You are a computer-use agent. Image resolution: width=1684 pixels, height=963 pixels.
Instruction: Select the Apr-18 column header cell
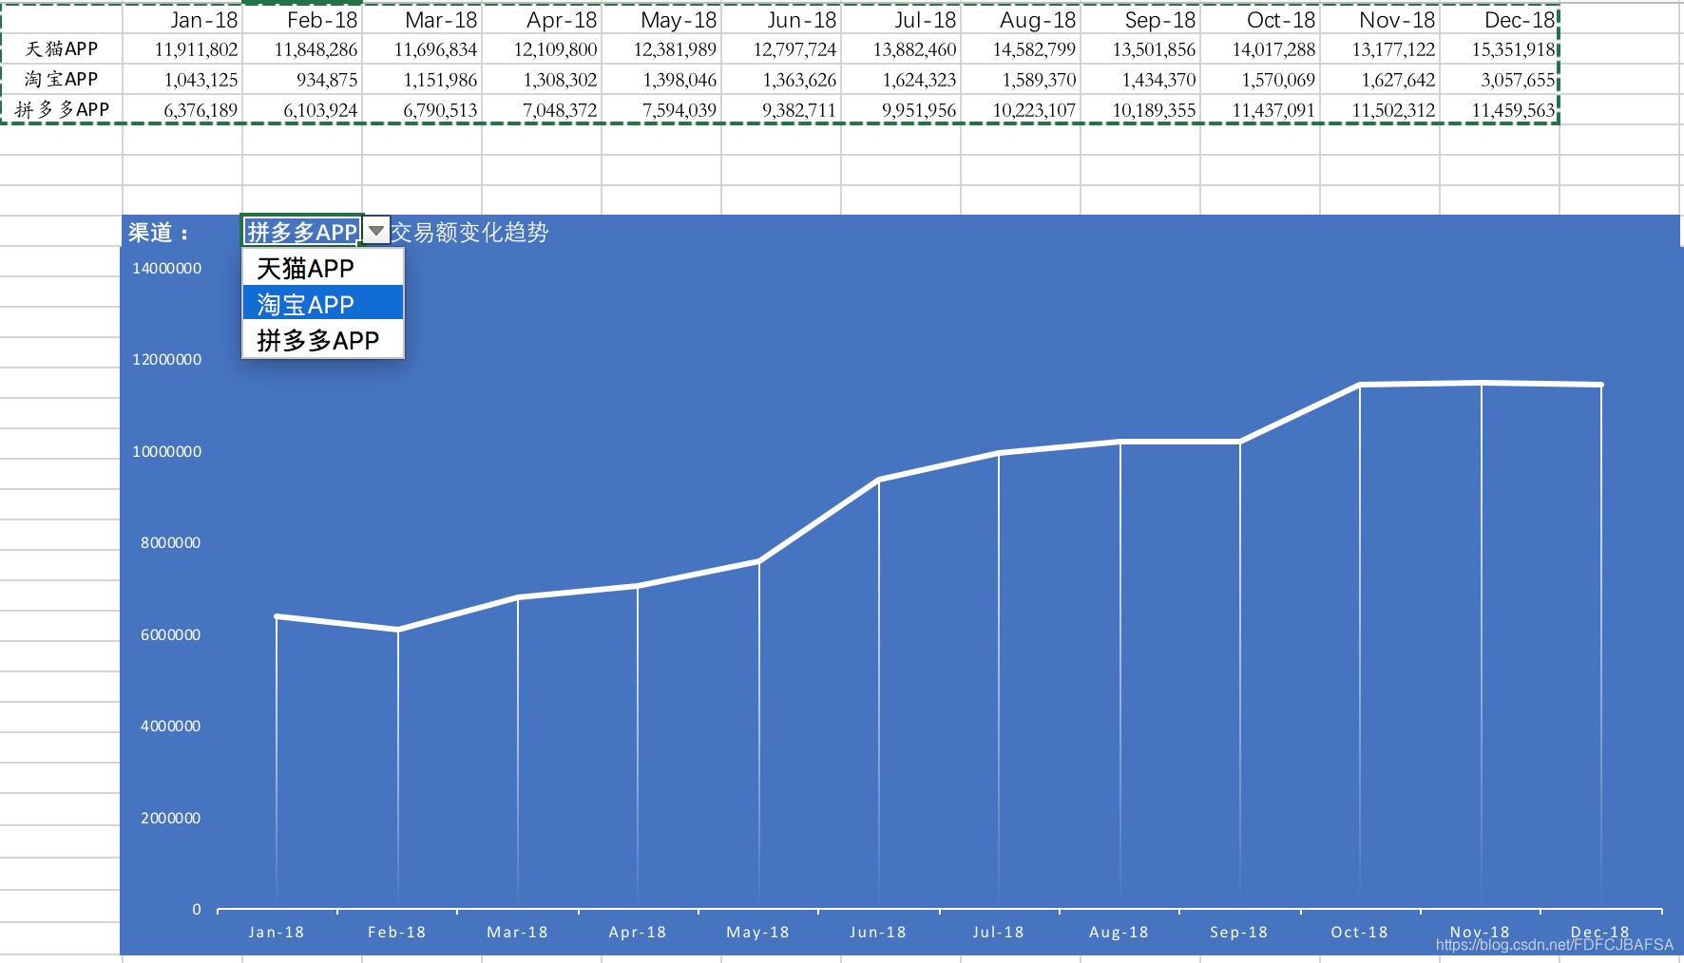tap(542, 19)
